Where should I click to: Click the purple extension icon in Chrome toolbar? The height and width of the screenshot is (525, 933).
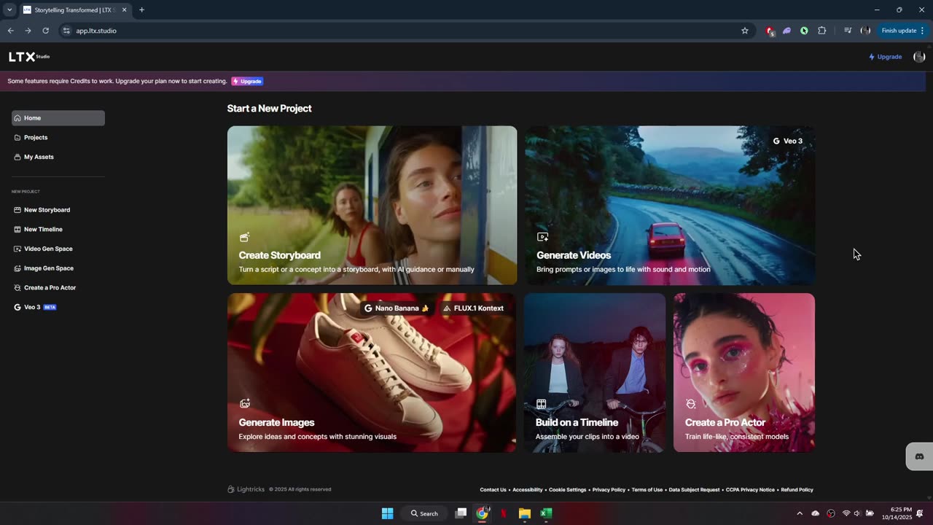(x=787, y=31)
